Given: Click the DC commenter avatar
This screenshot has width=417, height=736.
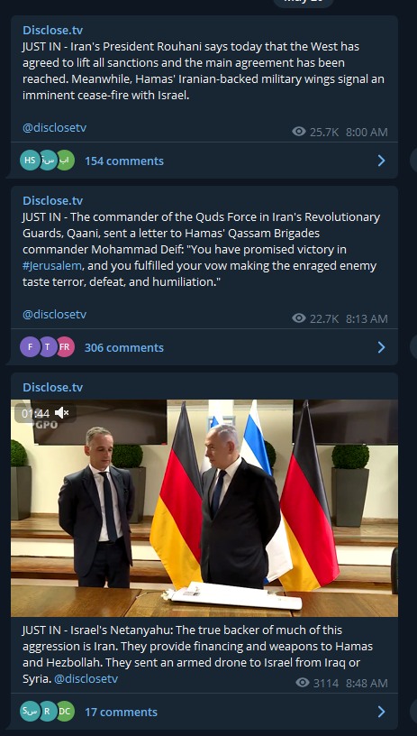Looking at the screenshot, I should [65, 712].
